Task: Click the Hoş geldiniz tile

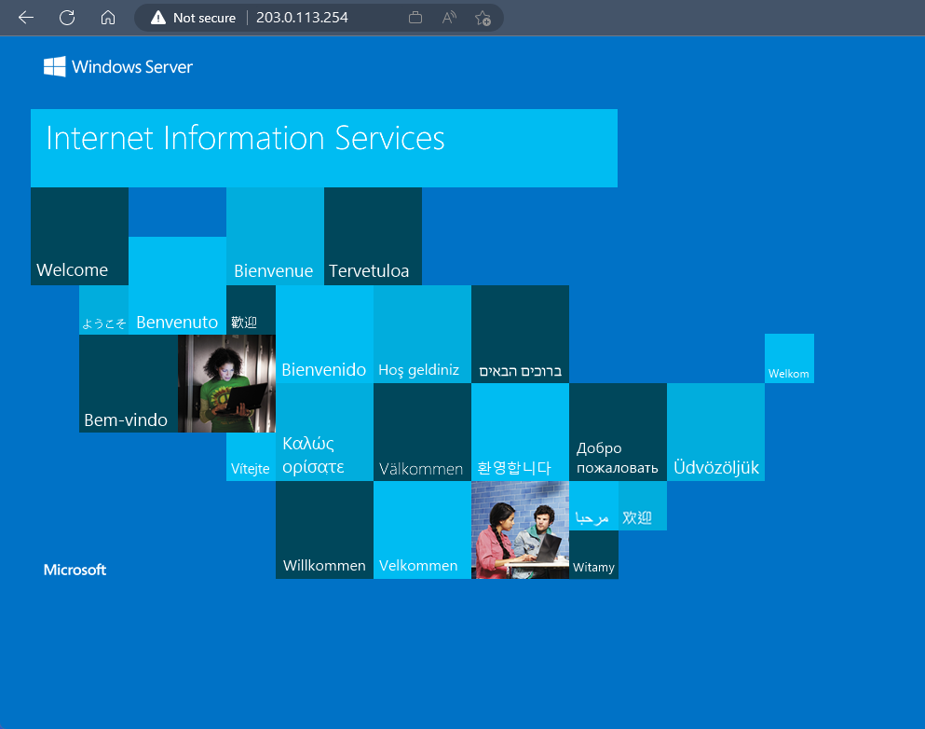Action: 422,334
